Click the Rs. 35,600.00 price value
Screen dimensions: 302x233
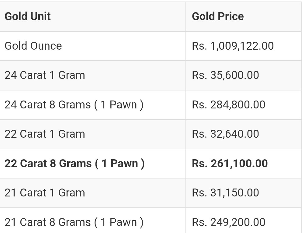(225, 75)
